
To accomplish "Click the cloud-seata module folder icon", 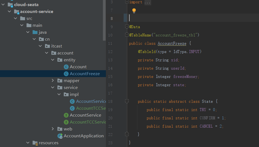I will click(10, 5).
